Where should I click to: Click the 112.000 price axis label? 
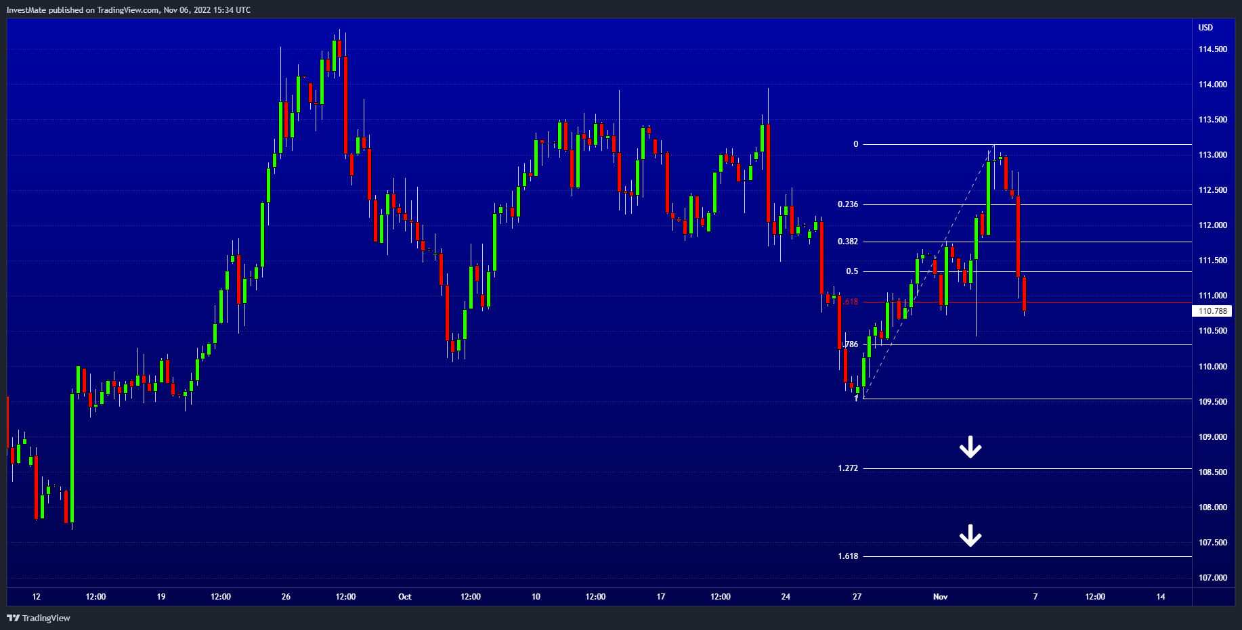click(1213, 225)
